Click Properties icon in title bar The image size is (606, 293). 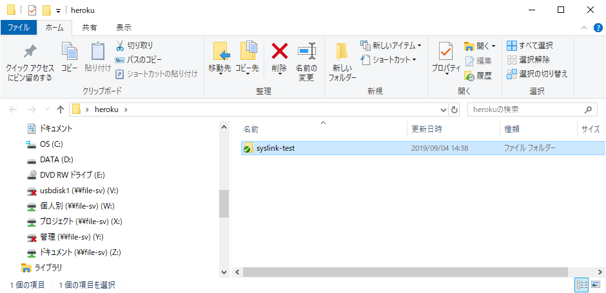pos(32,10)
